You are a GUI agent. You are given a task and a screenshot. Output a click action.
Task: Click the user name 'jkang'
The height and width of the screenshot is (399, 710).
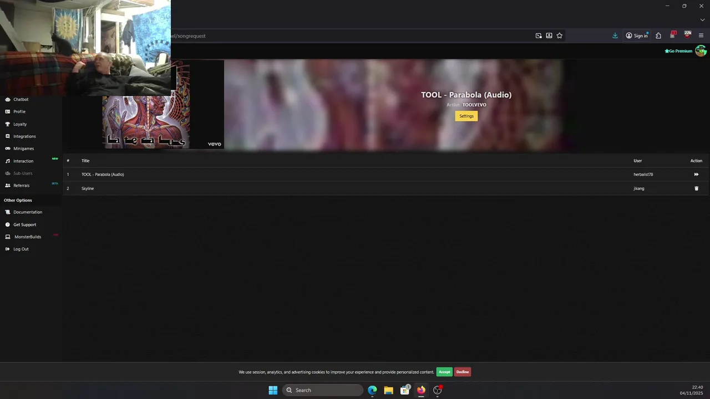coord(639,188)
